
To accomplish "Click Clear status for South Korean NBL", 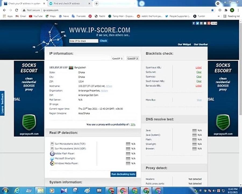I will (x=199, y=81).
